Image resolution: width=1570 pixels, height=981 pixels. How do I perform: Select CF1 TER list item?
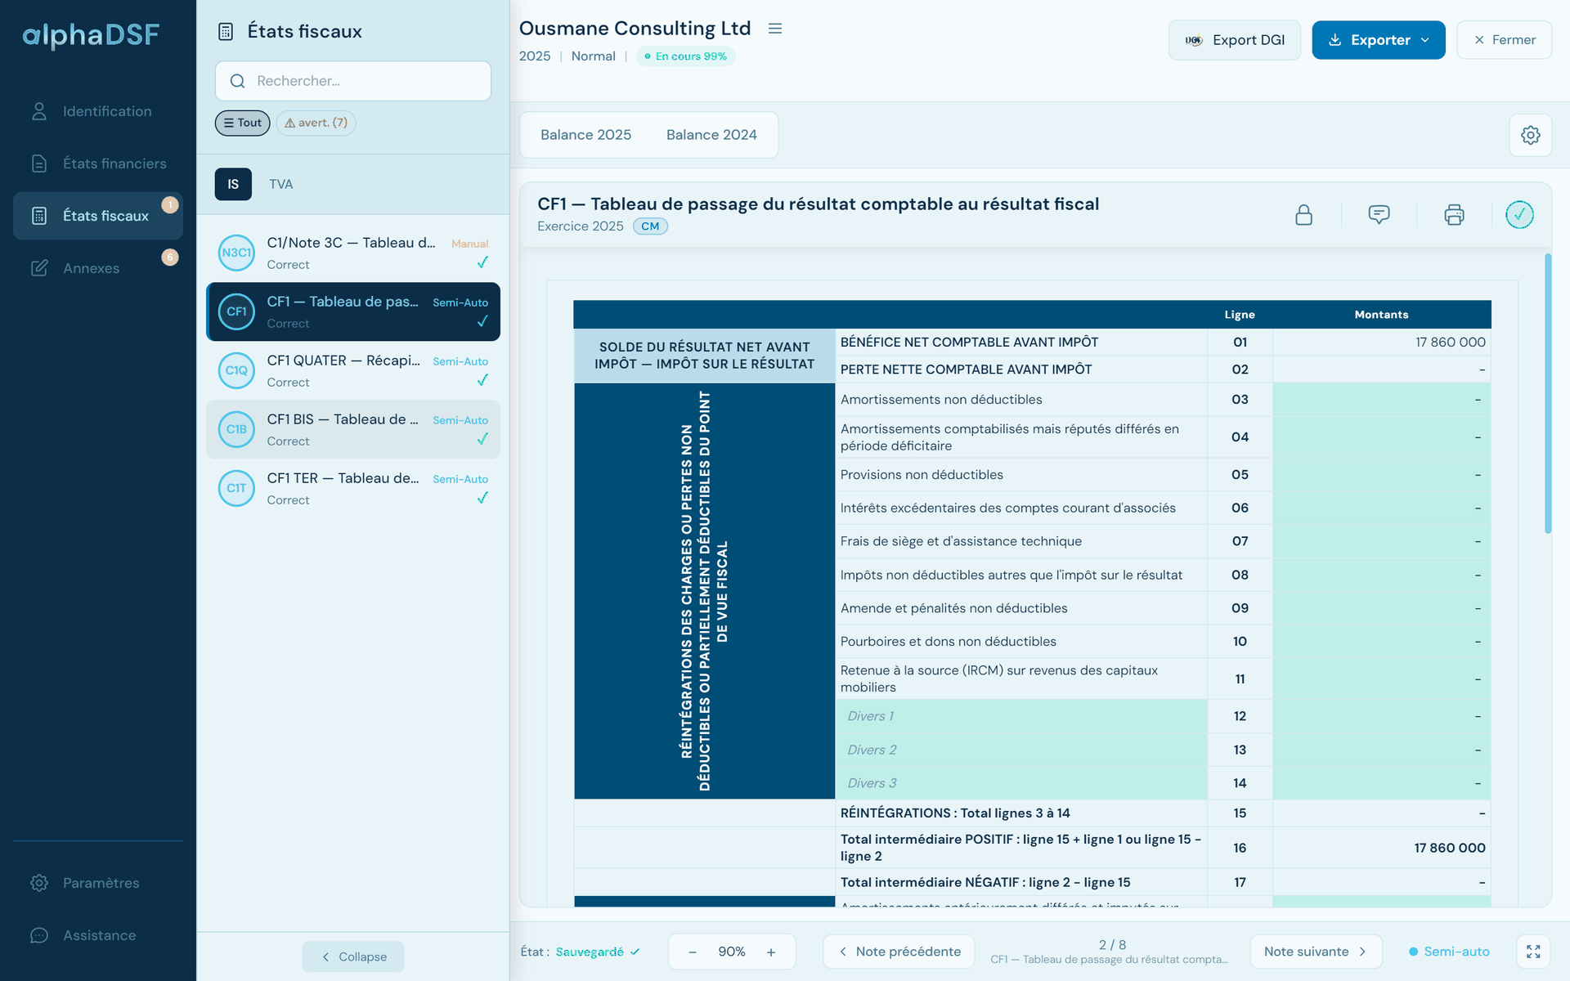353,488
